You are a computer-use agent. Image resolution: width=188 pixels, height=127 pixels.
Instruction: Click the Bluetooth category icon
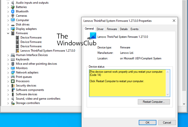click(x=13, y=11)
